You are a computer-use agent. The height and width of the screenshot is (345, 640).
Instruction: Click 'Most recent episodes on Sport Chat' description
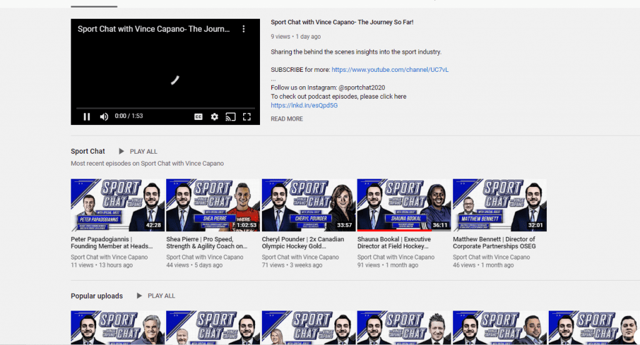[147, 163]
